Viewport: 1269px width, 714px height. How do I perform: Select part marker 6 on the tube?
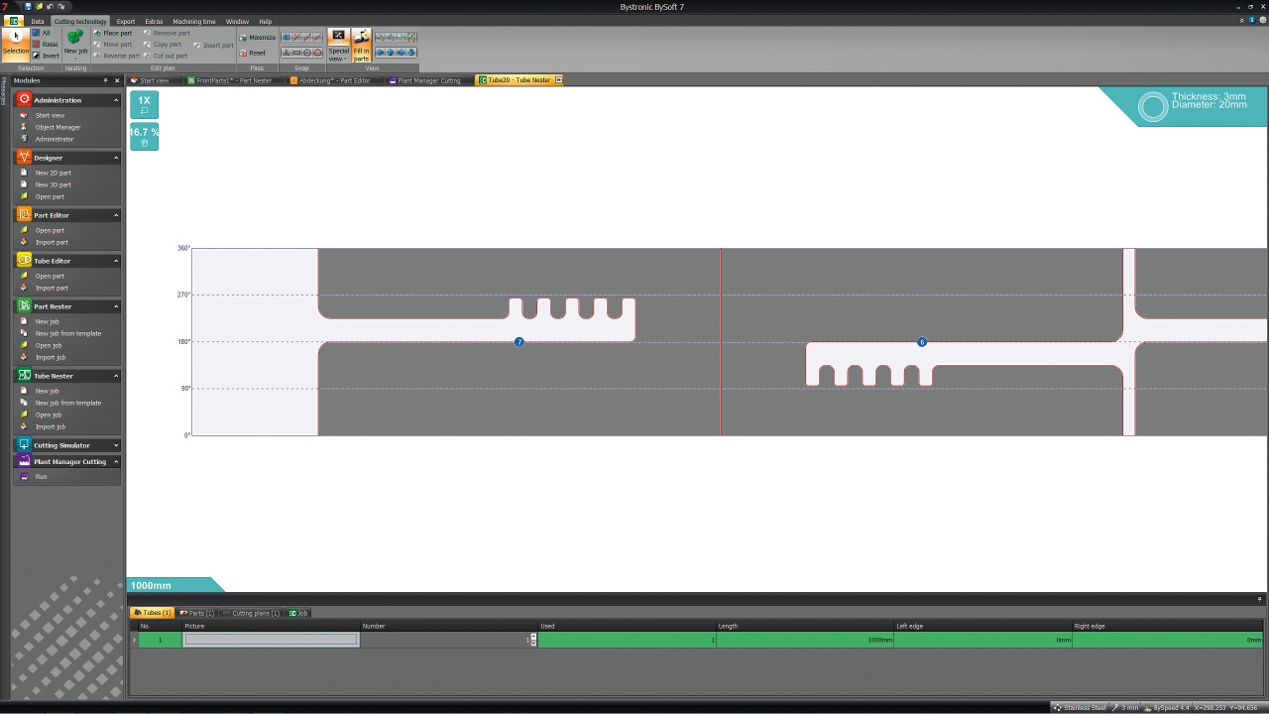(x=922, y=342)
